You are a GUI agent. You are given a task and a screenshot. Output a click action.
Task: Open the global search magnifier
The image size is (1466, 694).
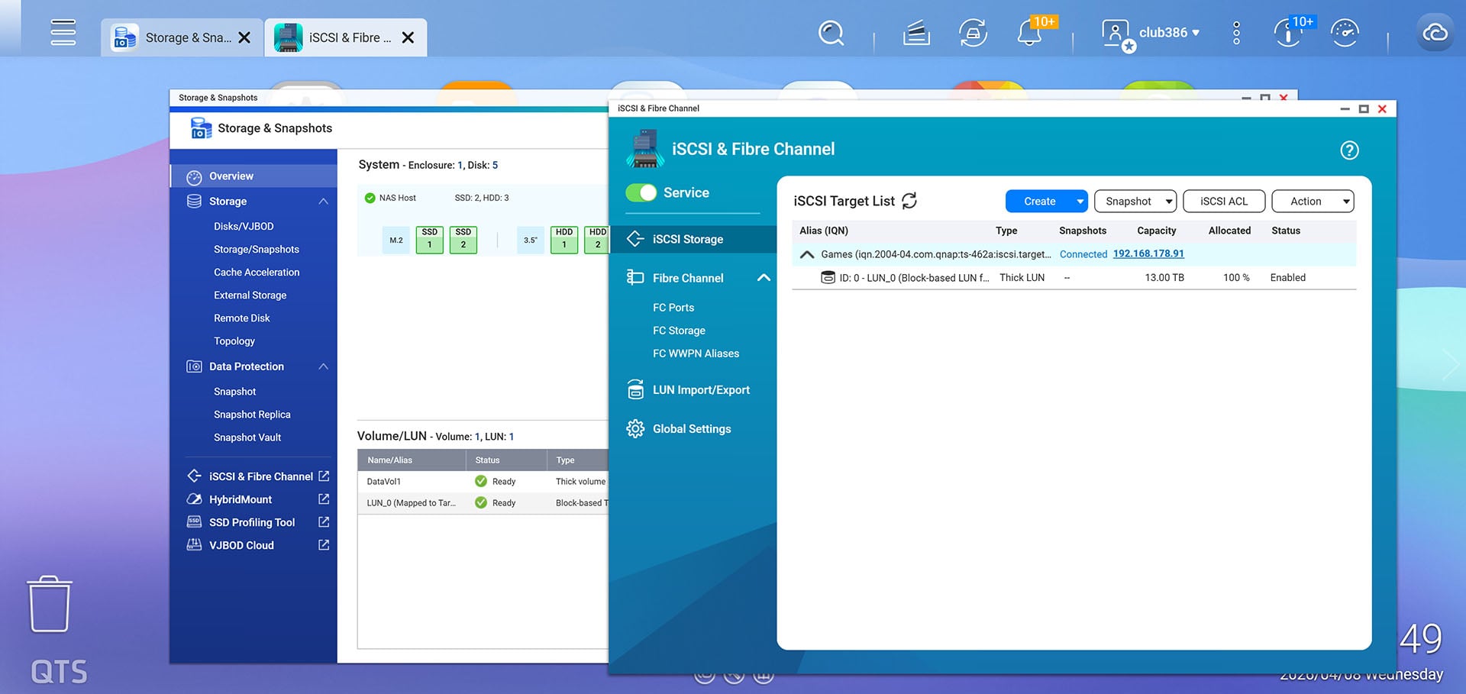click(831, 34)
